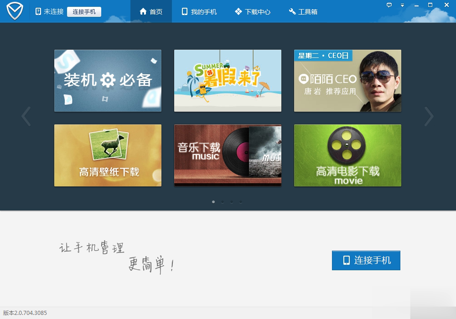Viewport: 456px width, 319px height.
Task: Click the shield logo in top-left corner
Action: 15,11
